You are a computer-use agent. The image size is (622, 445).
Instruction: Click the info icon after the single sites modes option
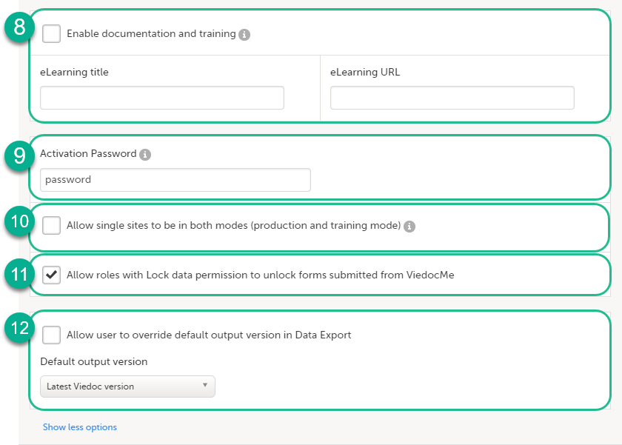[409, 227]
